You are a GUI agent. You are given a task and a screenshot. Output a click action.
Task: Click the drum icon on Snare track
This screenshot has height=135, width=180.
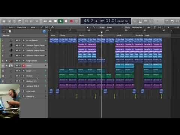coord(11,71)
